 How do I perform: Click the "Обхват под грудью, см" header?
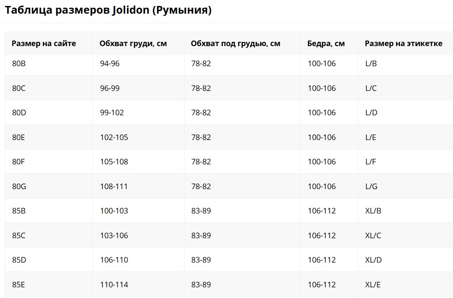(x=235, y=44)
